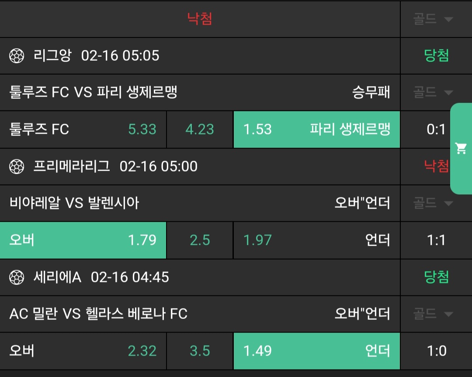Choose 언더 at 1.97 odds
This screenshot has height=377, width=472.
(x=316, y=240)
